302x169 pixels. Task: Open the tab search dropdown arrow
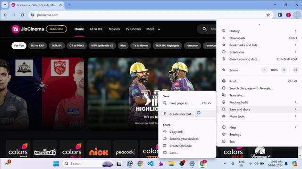point(5,5)
